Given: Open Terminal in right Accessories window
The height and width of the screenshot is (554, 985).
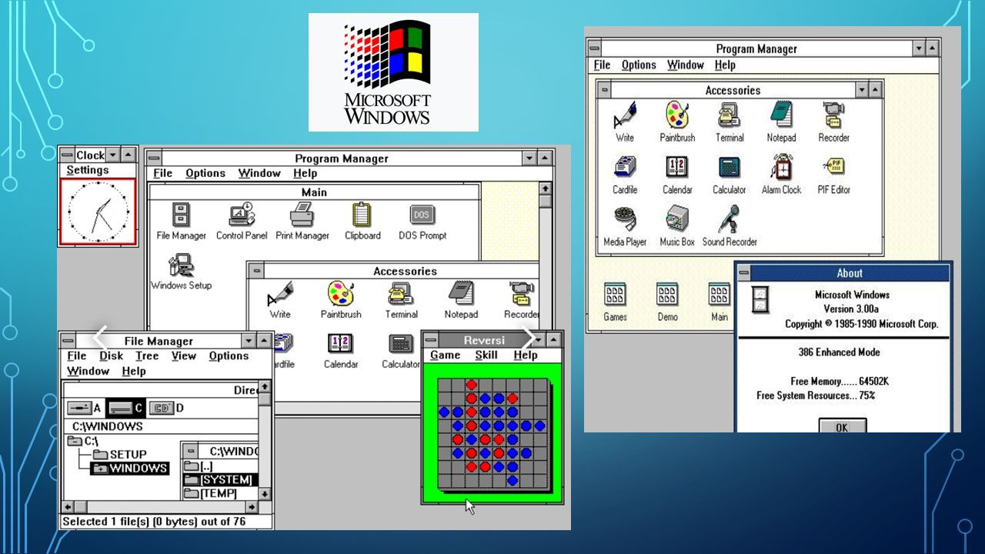Looking at the screenshot, I should [730, 122].
